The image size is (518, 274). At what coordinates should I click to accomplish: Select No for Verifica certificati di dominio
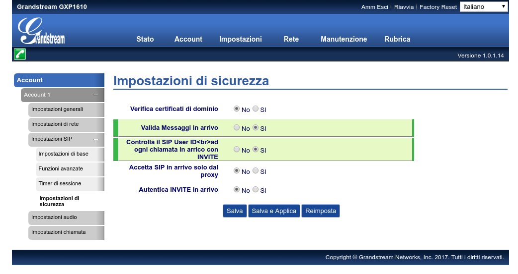point(237,109)
